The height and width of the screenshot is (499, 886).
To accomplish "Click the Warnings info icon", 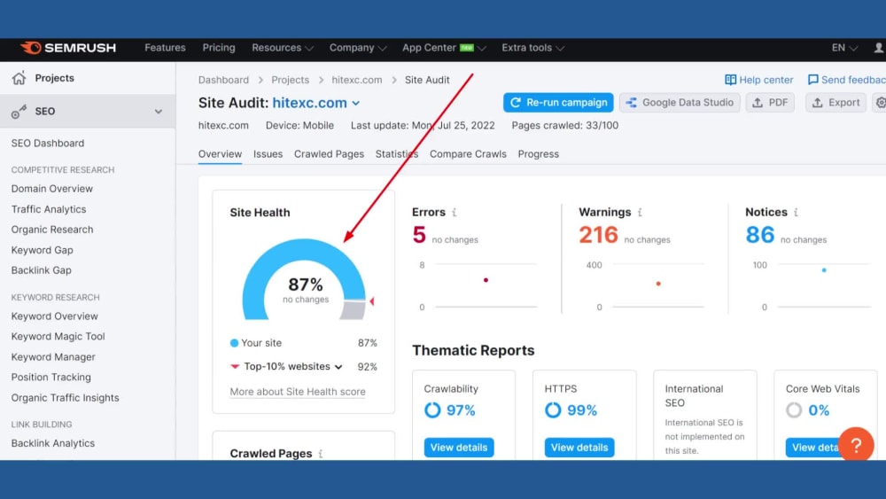I will (640, 213).
